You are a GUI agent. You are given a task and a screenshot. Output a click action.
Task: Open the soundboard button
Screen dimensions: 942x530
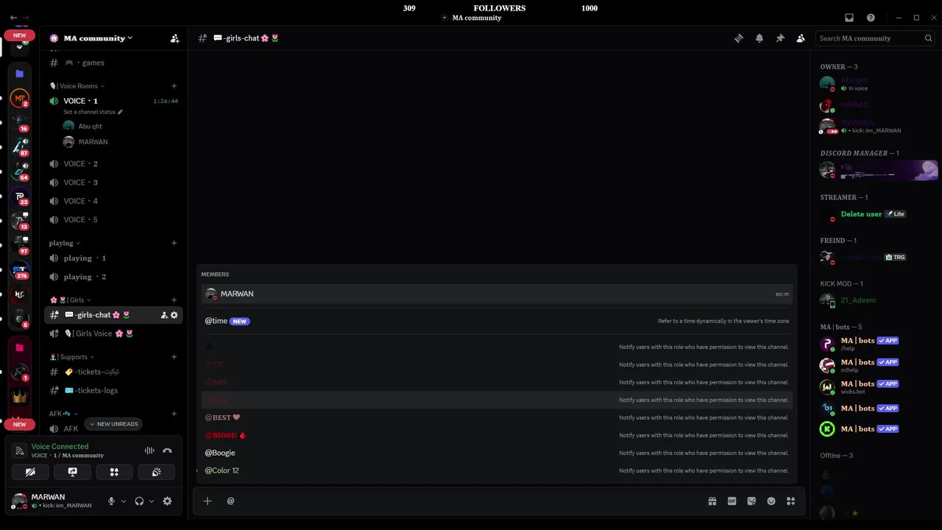[156, 472]
